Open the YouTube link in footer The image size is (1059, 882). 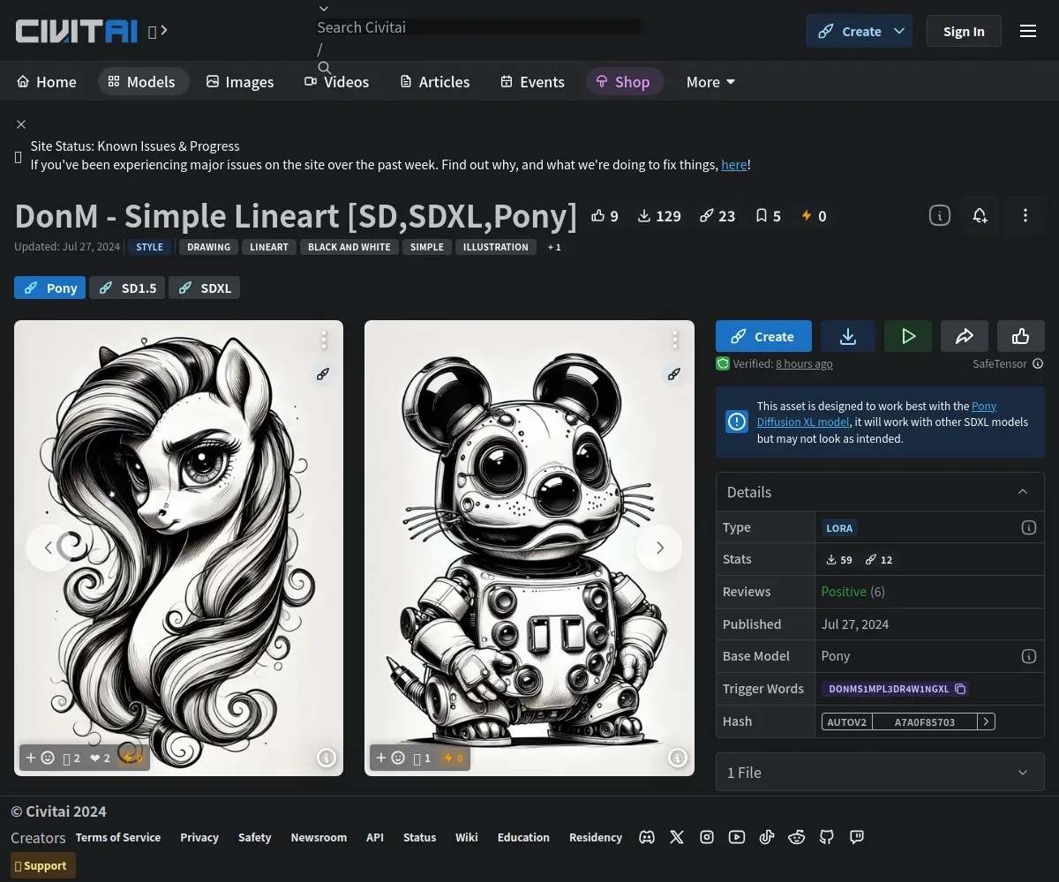click(x=737, y=837)
